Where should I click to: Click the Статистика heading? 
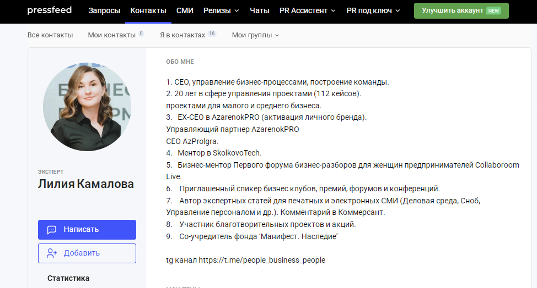click(68, 279)
